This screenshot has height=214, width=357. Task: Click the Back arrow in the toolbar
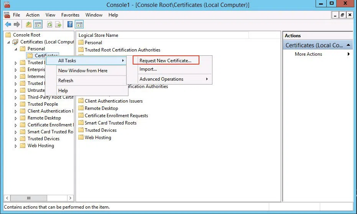8,25
